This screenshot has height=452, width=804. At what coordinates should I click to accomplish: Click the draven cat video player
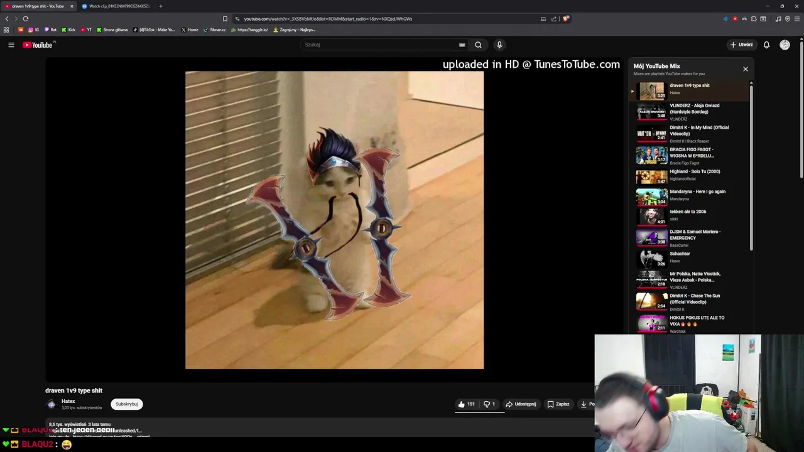(334, 220)
